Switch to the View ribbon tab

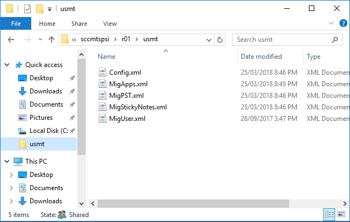(110, 24)
